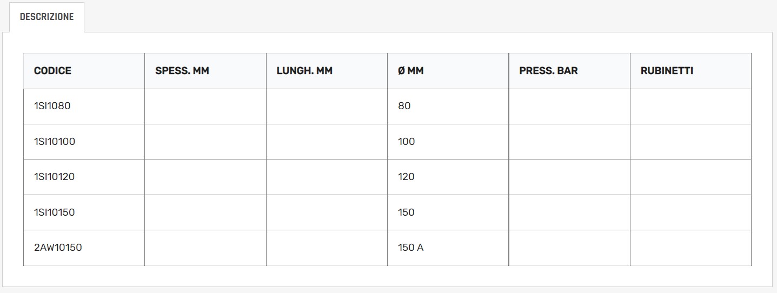Click the 150 diameter cell for 1SI10150

click(x=407, y=212)
